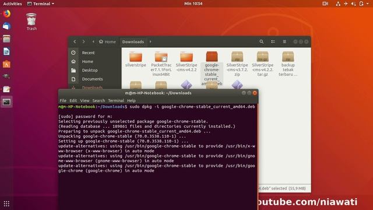
Task: Show the applications grid
Action: pyautogui.click(x=6, y=204)
